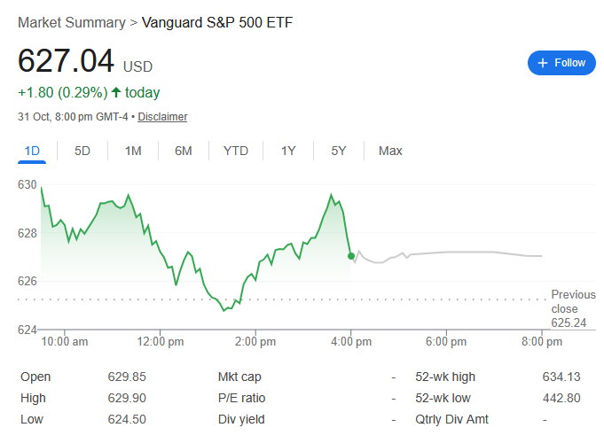Click the Market Summary breadcrumb
The height and width of the screenshot is (443, 604).
72,22
